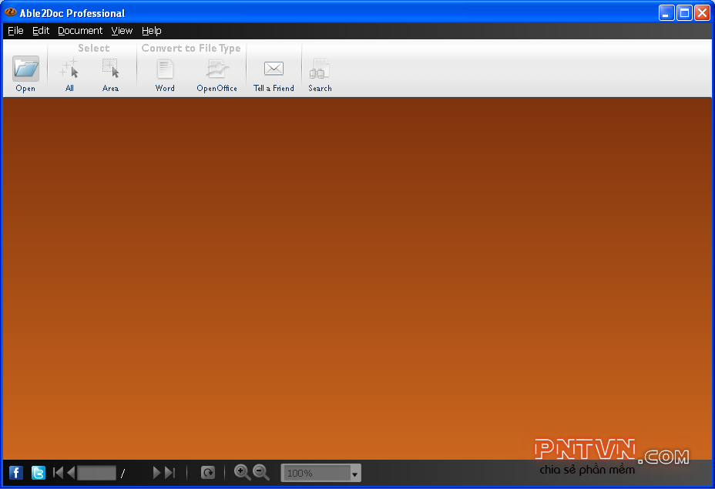Minimize the Able2Doc window

(x=666, y=13)
